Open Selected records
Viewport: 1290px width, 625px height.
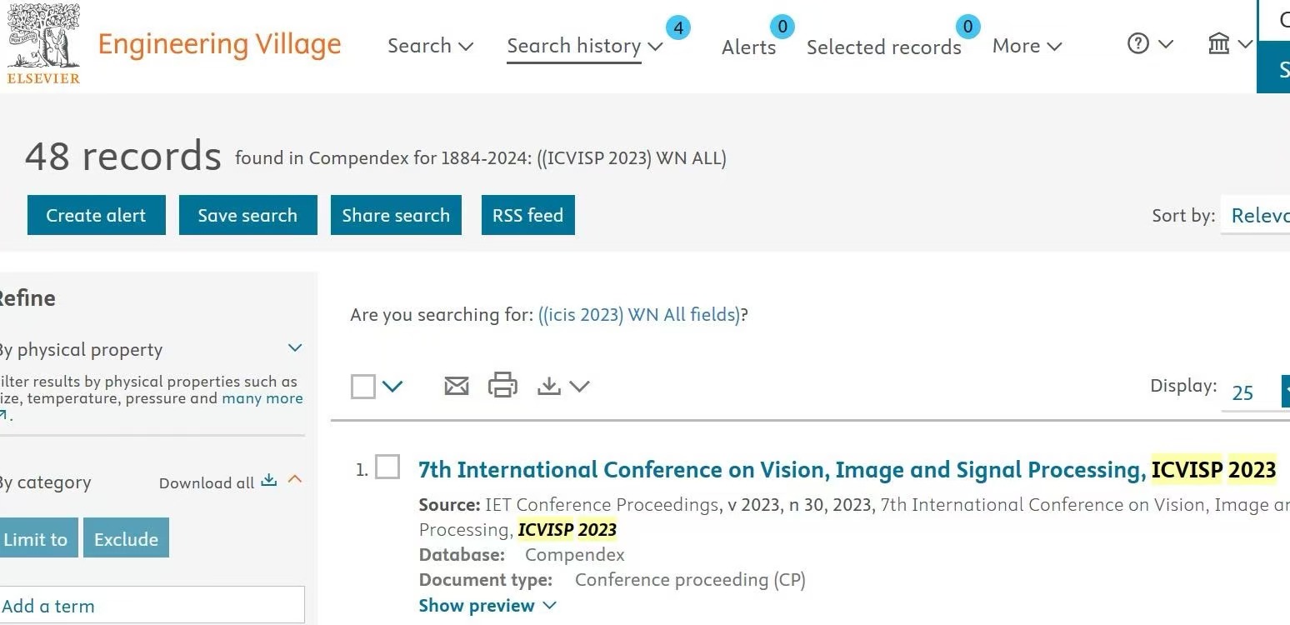point(883,47)
